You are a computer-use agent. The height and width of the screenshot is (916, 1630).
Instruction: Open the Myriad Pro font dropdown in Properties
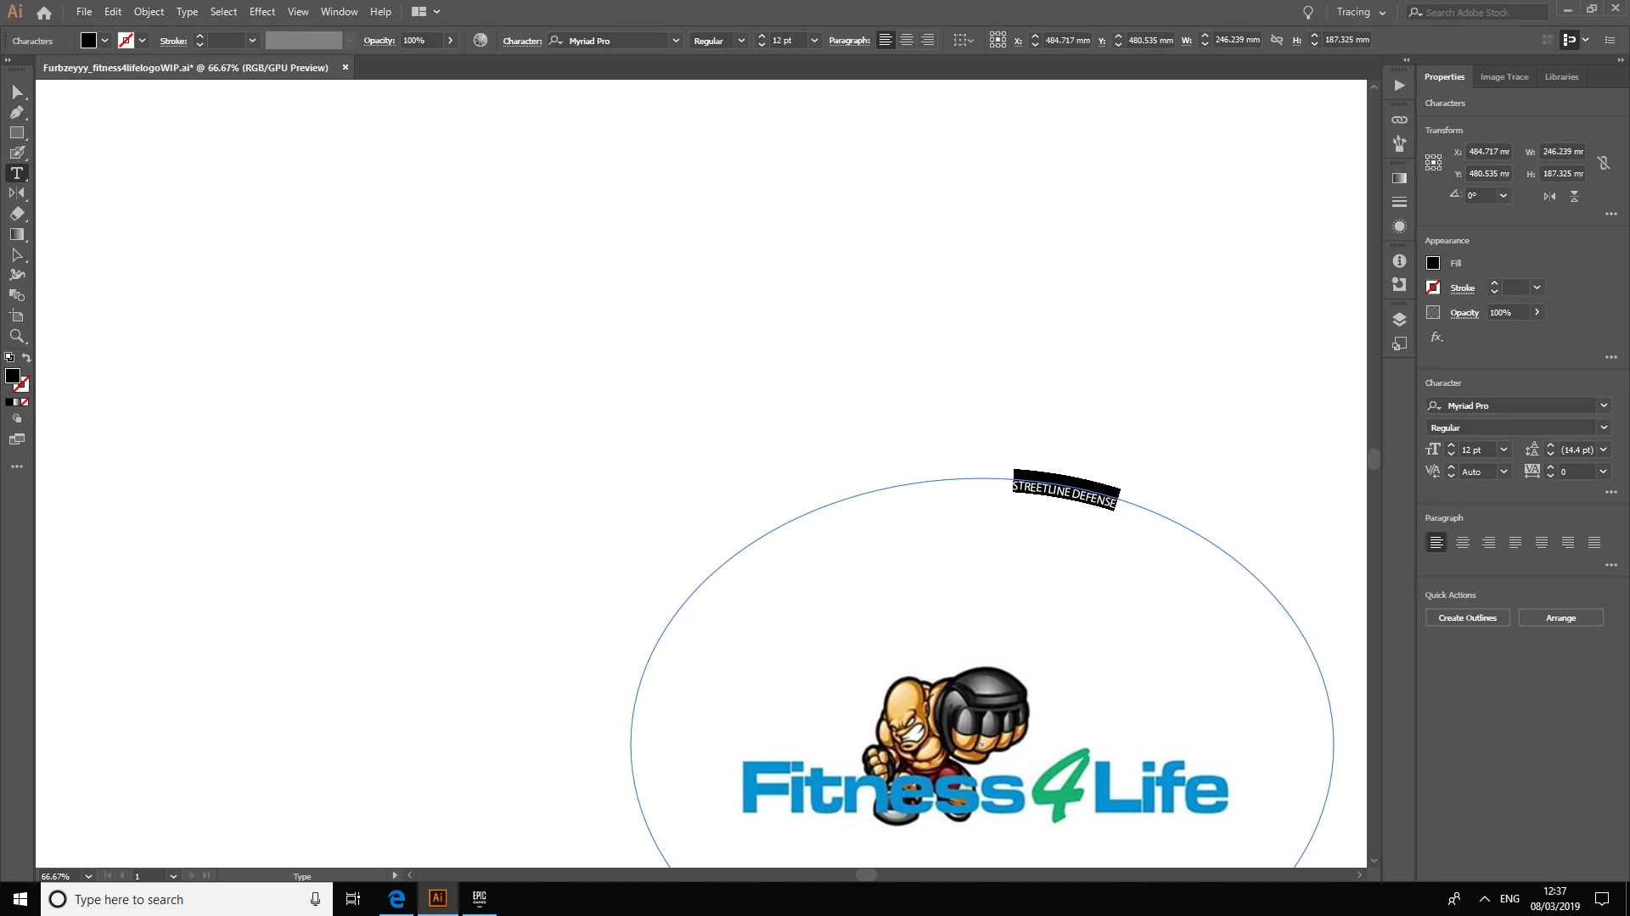1604,405
